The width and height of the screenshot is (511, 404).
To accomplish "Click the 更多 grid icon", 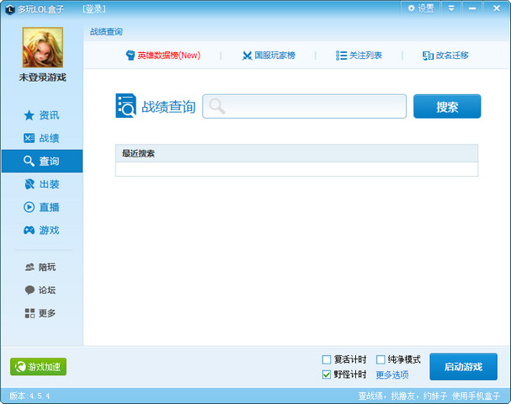I will tap(29, 313).
